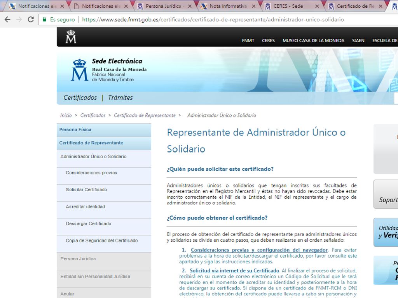Open Solicitud vía internet de su Certificado link
The image size is (398, 298).
234,270
